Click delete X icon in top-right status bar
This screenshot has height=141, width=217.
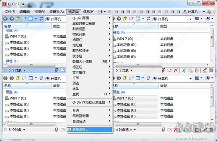click(x=176, y=70)
